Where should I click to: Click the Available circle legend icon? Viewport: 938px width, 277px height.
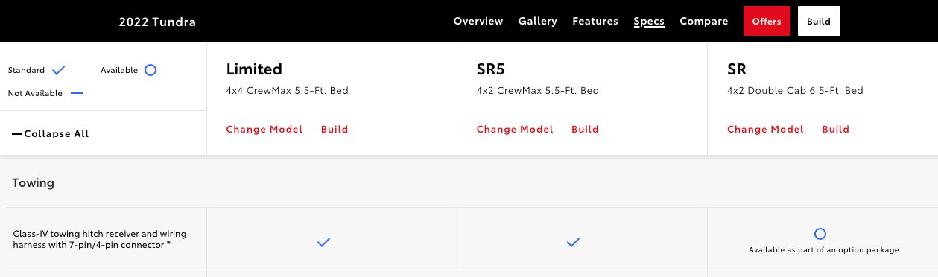click(x=150, y=70)
